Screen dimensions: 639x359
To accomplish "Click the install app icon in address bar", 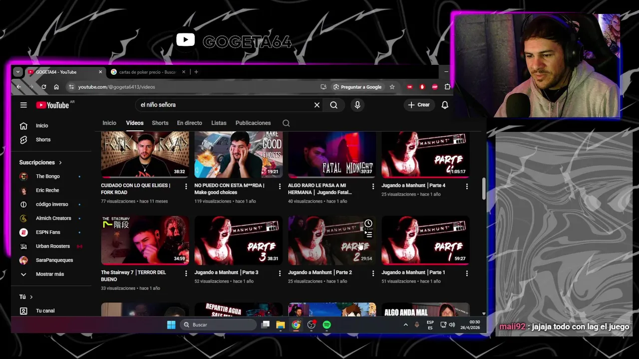I will [x=323, y=87].
